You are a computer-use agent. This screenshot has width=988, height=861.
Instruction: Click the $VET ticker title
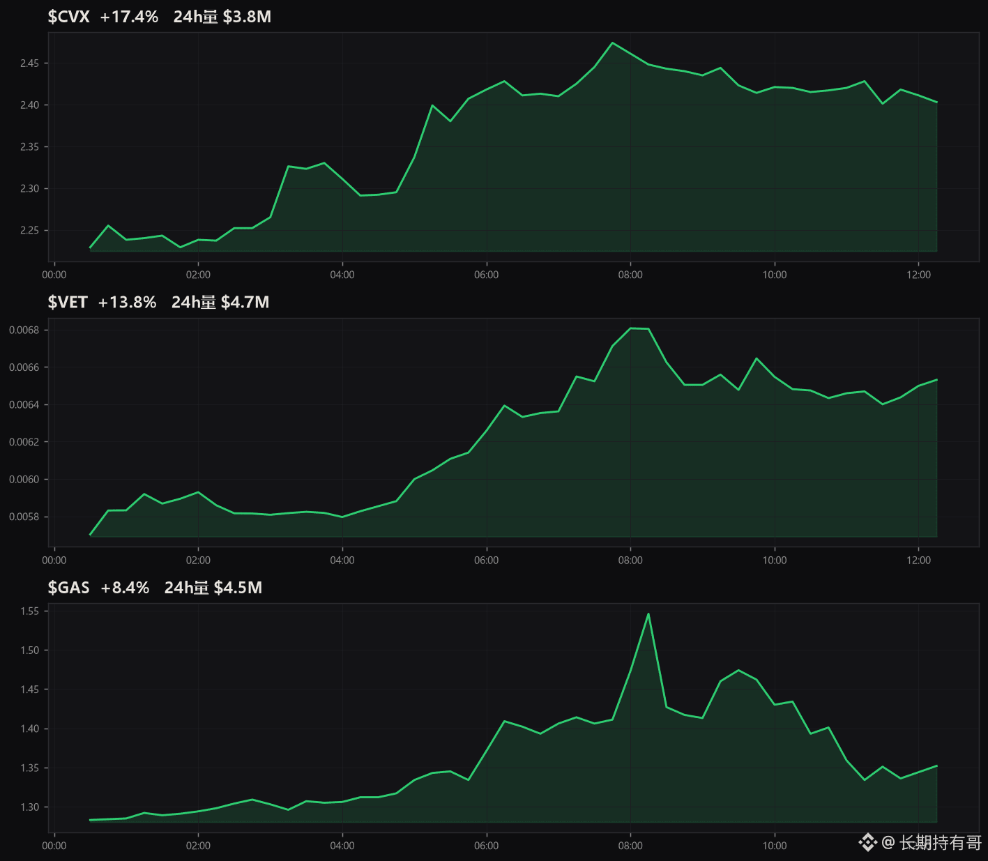[68, 302]
